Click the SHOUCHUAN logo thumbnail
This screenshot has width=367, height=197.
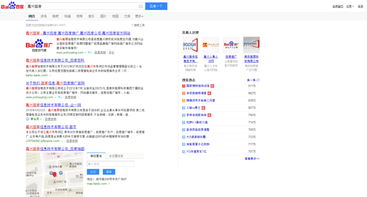[190, 45]
